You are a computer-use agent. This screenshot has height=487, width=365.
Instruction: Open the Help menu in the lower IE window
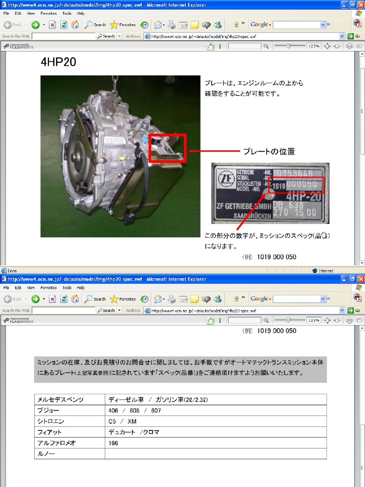point(81,288)
